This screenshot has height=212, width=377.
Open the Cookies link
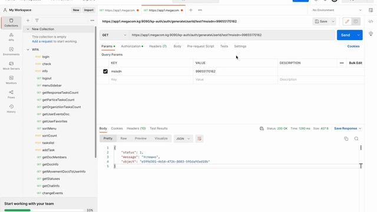pyautogui.click(x=353, y=46)
